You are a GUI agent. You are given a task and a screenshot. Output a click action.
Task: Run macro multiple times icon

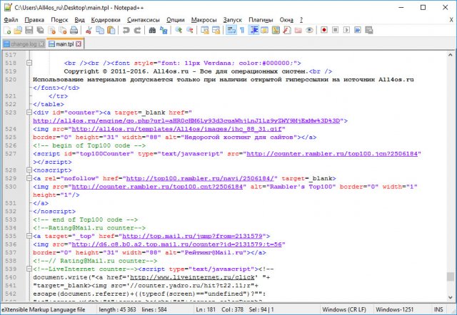tap(358, 30)
